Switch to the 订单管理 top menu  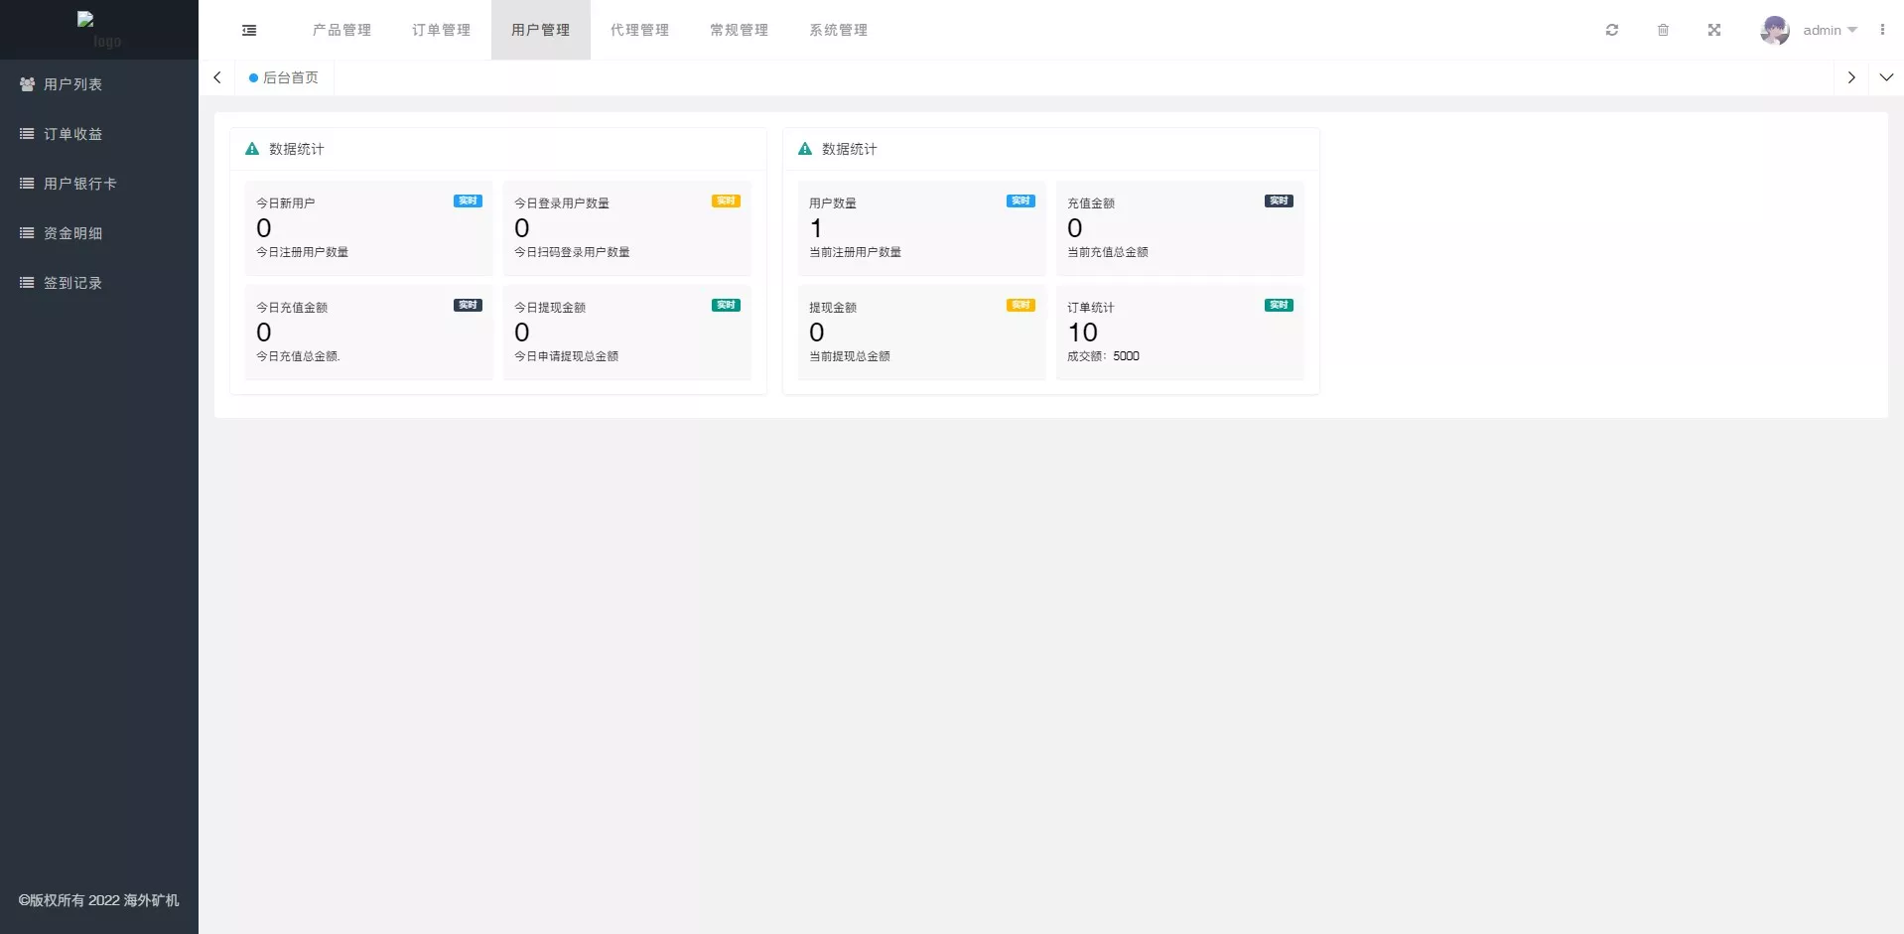click(441, 30)
